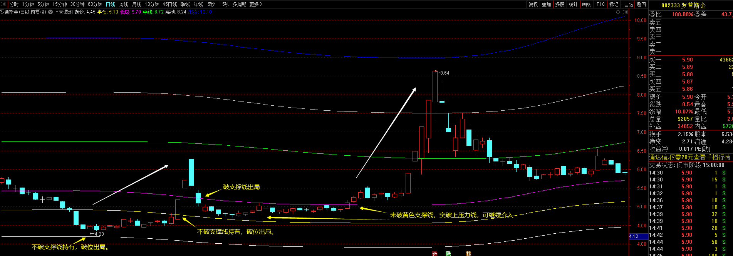Switch to the 分时 intraday view
The height and width of the screenshot is (256, 733).
point(14,4)
